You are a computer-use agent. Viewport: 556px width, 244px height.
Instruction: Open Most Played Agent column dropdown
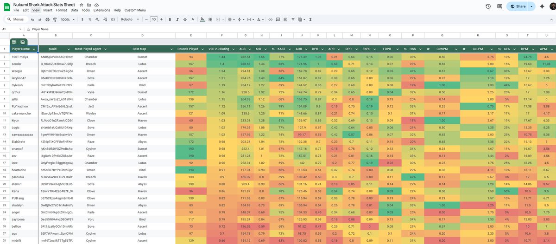coord(105,49)
